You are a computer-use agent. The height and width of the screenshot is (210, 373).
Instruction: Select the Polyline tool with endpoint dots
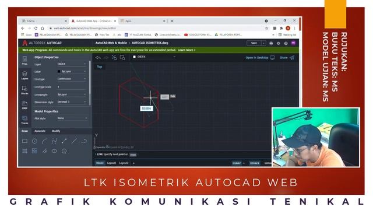pos(64,141)
